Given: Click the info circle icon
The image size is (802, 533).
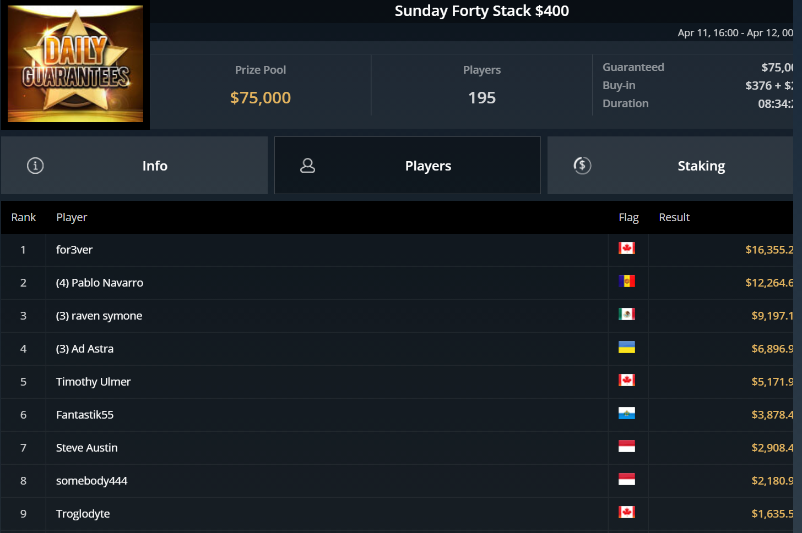Looking at the screenshot, I should pos(35,166).
